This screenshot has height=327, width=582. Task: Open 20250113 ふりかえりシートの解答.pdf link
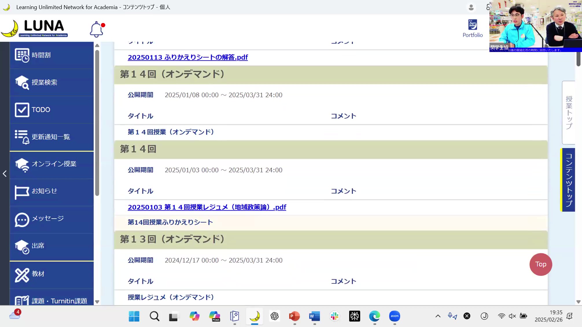(188, 57)
